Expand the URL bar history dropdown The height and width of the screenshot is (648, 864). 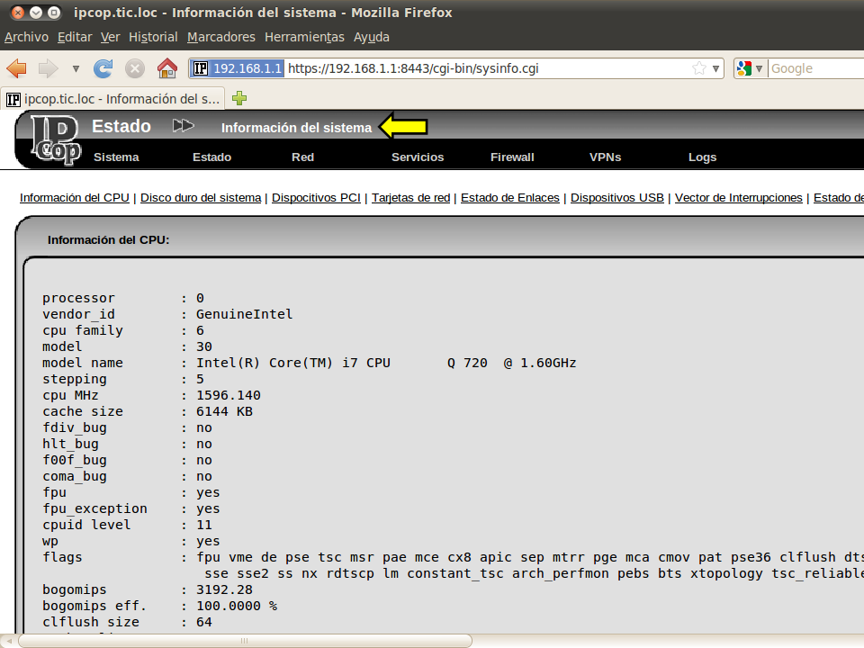tap(716, 68)
